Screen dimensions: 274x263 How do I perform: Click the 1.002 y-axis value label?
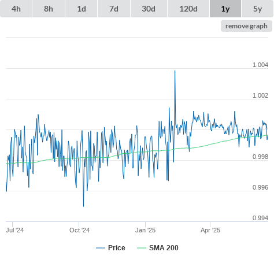tap(260, 95)
